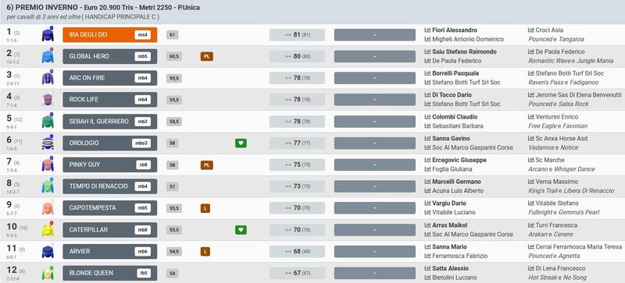The height and width of the screenshot is (283, 625).
Task: Click the PL badge on Pinky Guy row
Action: pos(206,164)
